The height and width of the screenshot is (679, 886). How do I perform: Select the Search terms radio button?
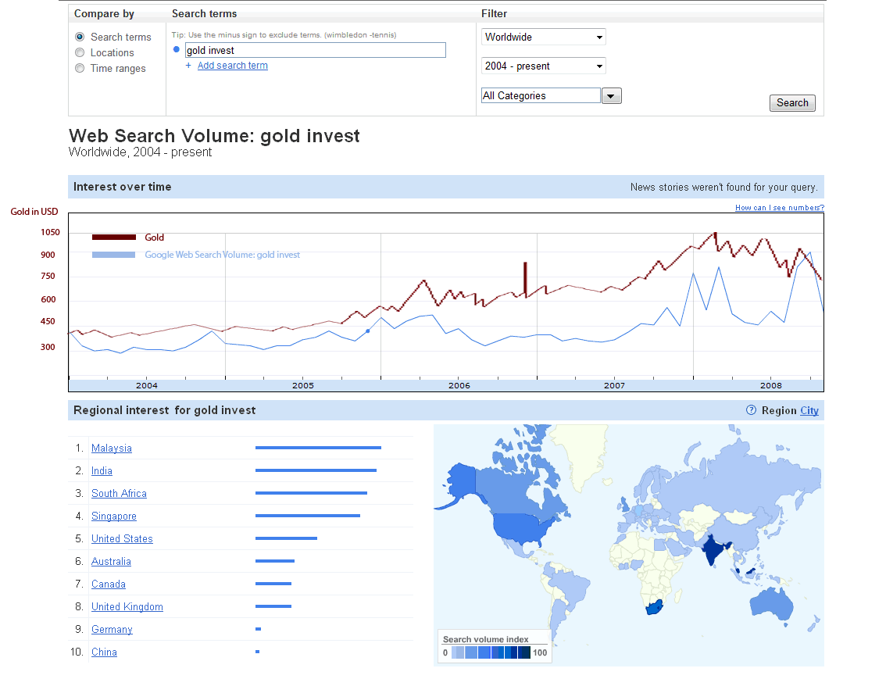80,37
